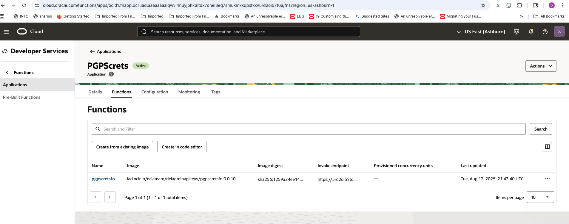The image size is (569, 224).
Task: Open the pgpscretsfn function link
Action: (x=103, y=179)
